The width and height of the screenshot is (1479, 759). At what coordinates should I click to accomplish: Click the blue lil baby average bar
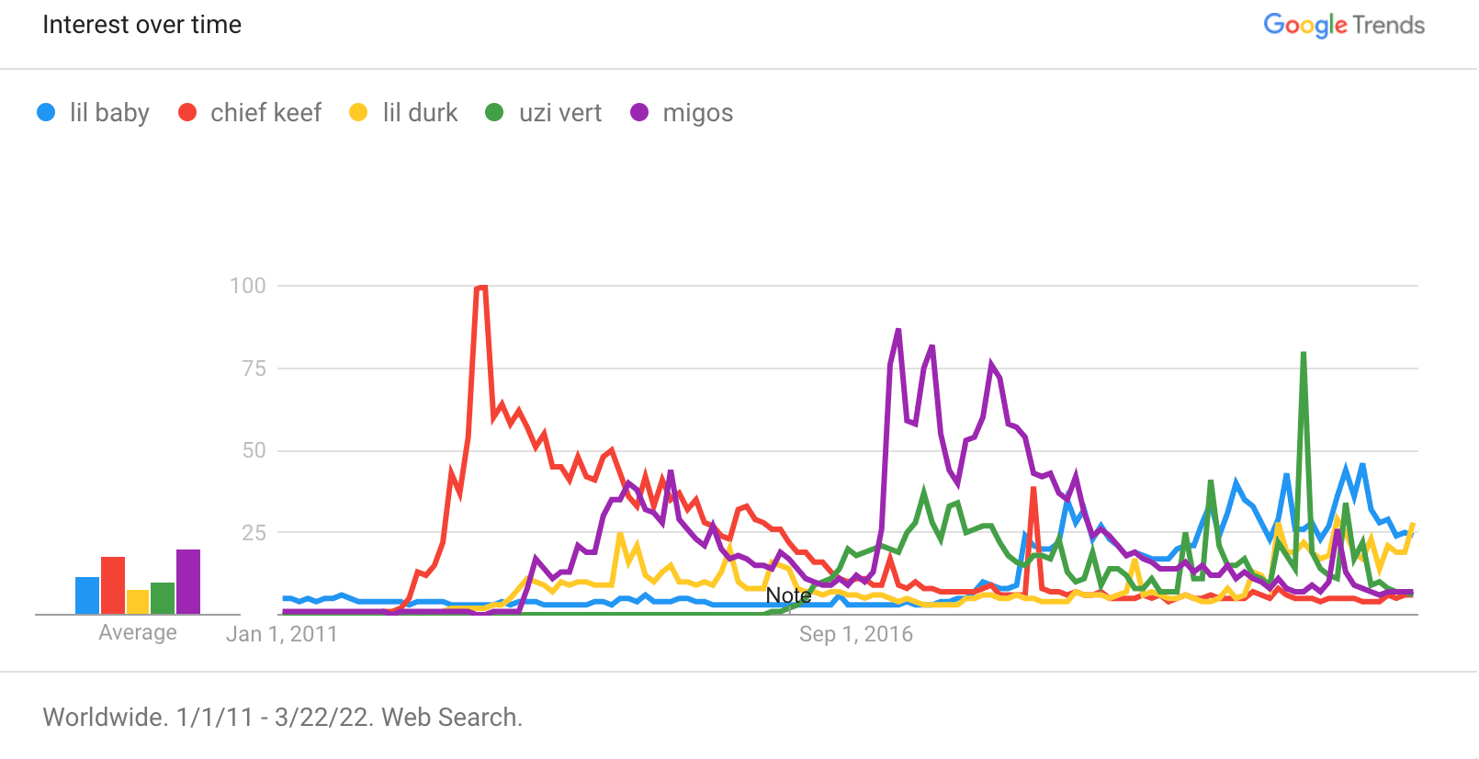pyautogui.click(x=87, y=595)
